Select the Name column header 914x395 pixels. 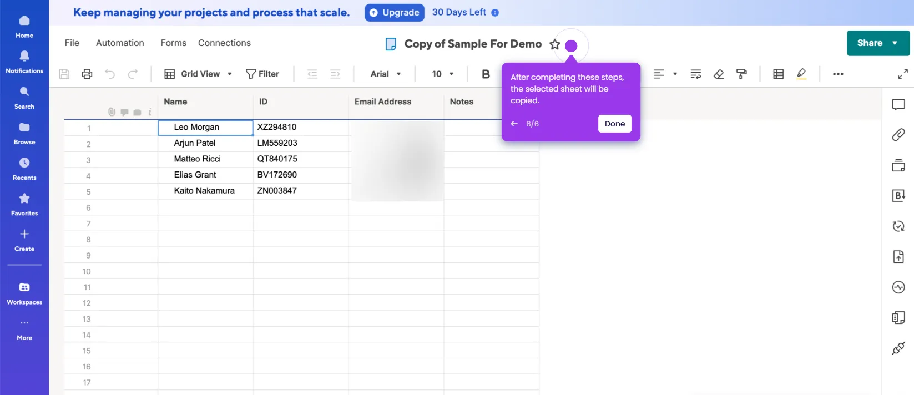click(x=205, y=102)
